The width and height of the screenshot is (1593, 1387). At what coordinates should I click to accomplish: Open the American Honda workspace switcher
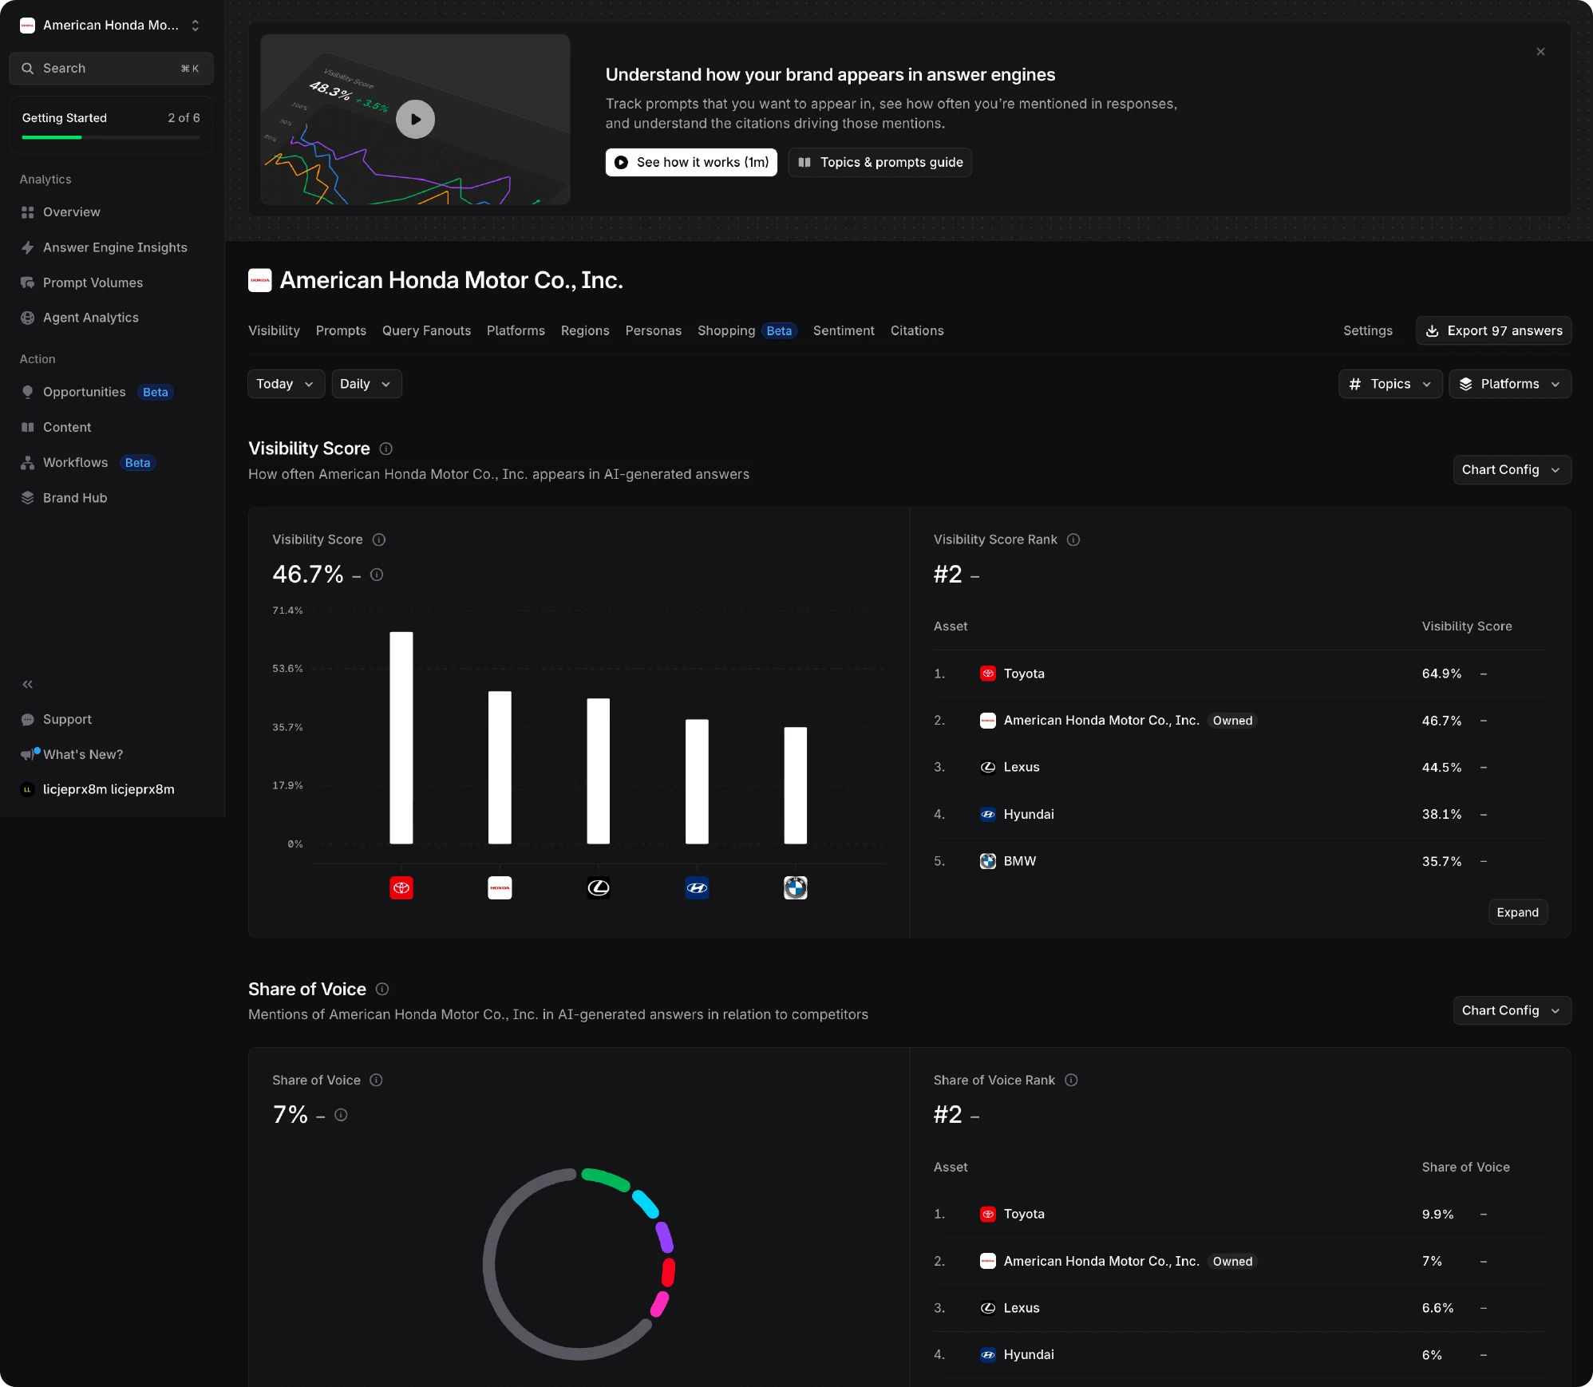point(110,26)
